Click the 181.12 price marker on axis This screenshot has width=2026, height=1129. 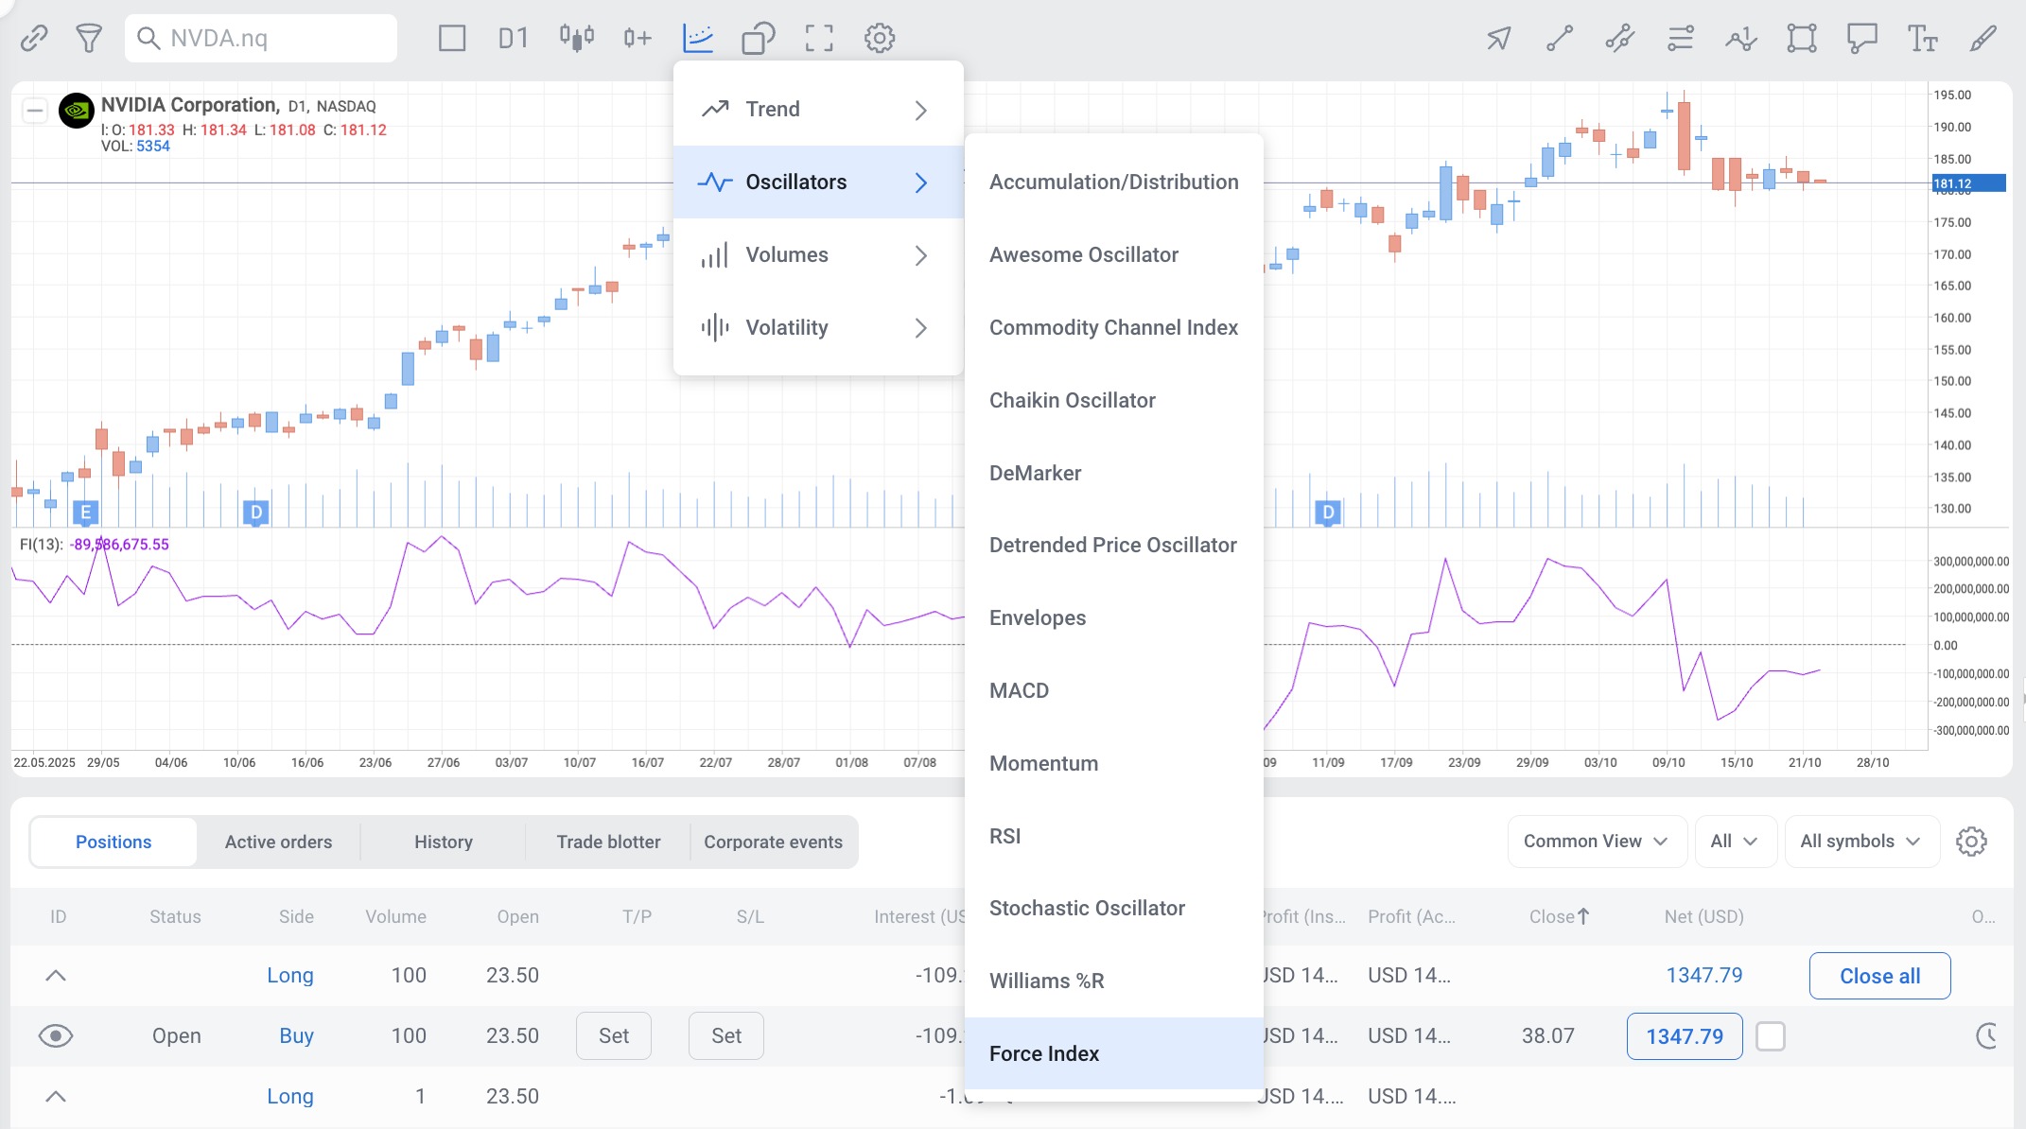[x=1967, y=183]
